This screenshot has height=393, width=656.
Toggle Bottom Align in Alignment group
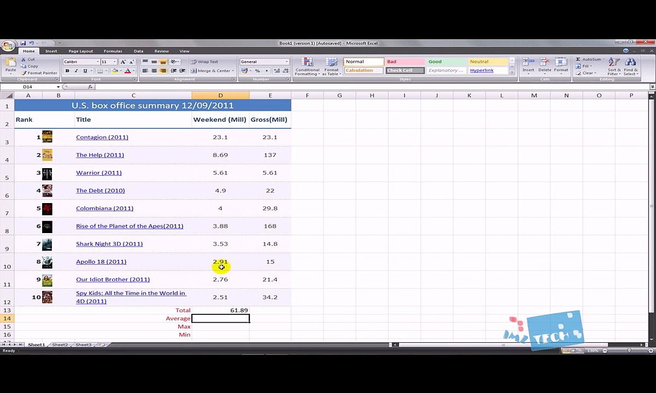[x=163, y=62]
